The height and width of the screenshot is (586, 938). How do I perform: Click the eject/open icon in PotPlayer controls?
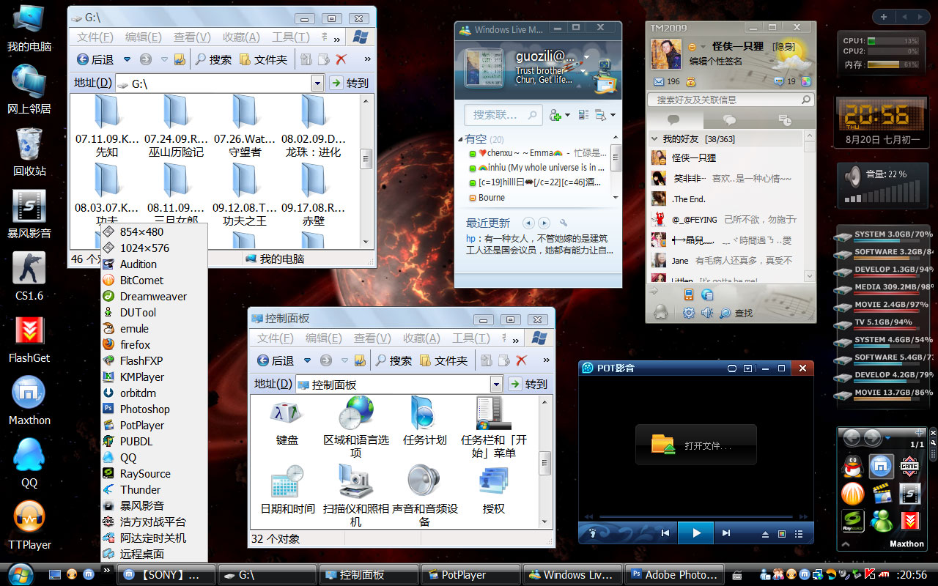pos(766,533)
